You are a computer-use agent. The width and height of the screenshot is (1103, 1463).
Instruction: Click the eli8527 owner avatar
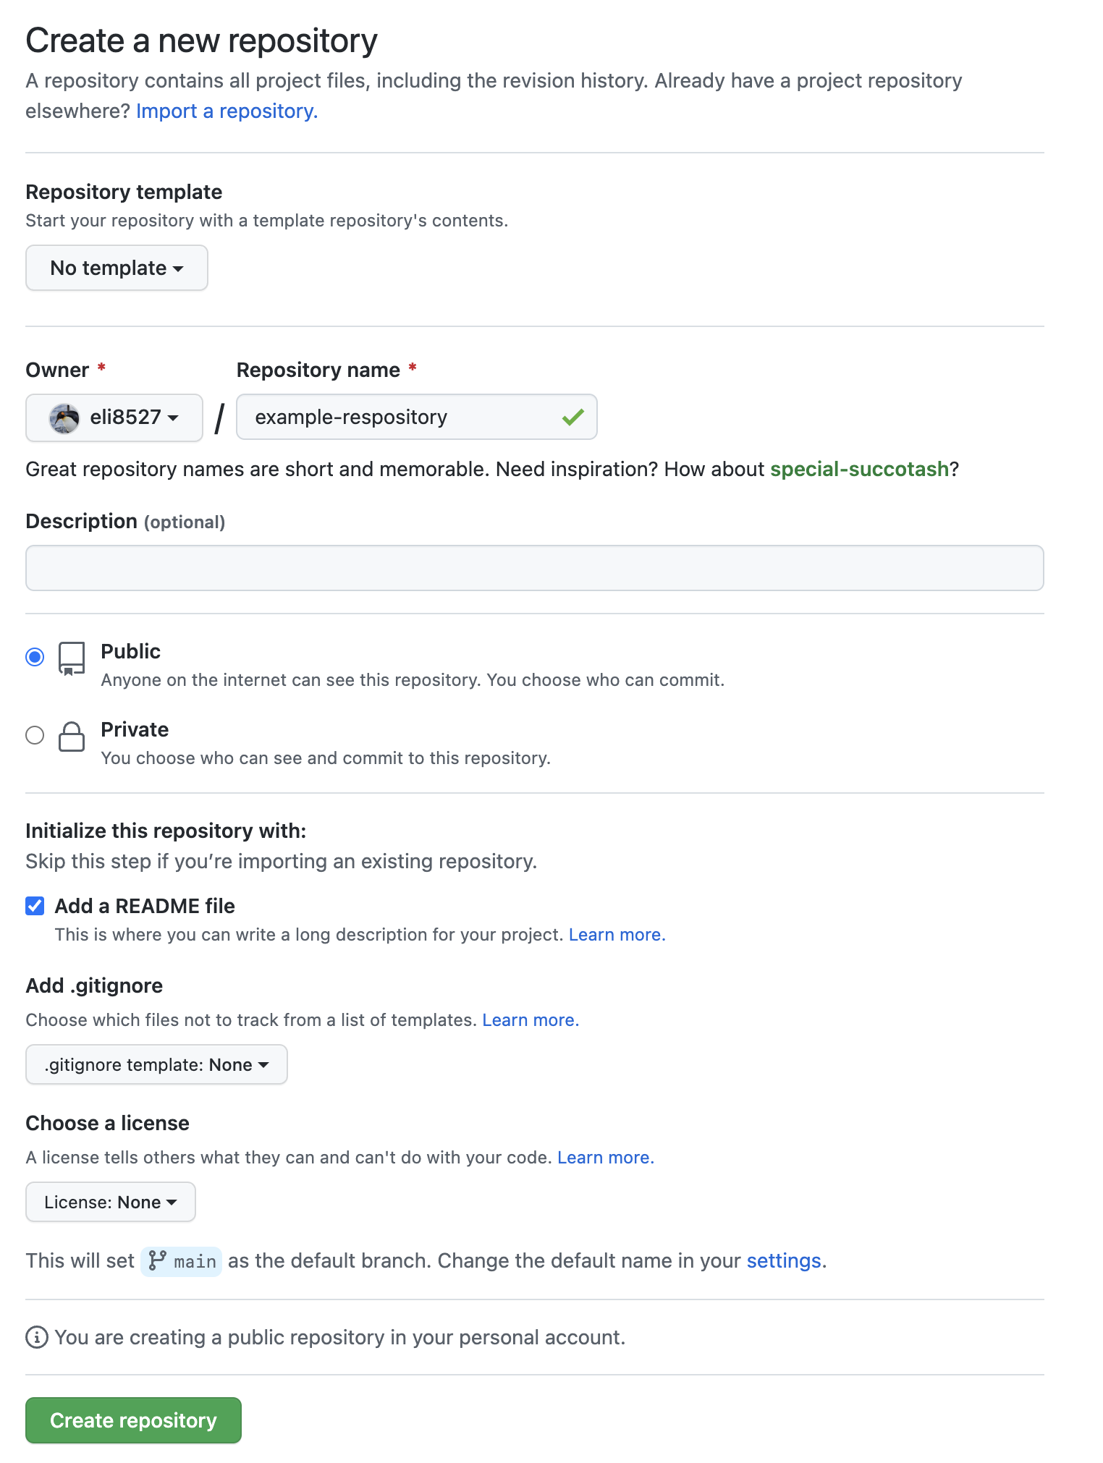(x=64, y=417)
